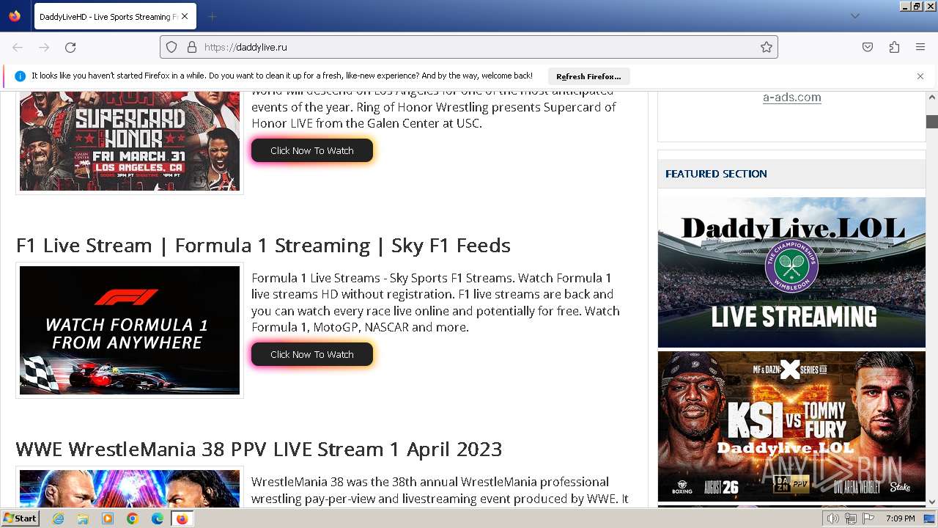This screenshot has width=938, height=528.
Task: Open the Extensions puzzle icon
Action: [894, 47]
